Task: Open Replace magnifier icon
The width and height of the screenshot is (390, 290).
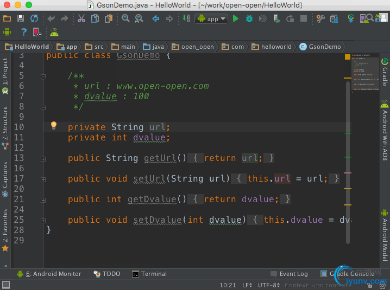Action: coord(139,18)
